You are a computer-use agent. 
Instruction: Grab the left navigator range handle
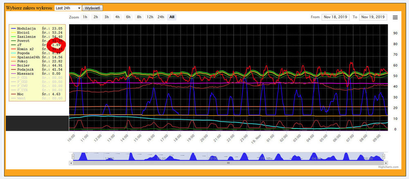[73, 156]
